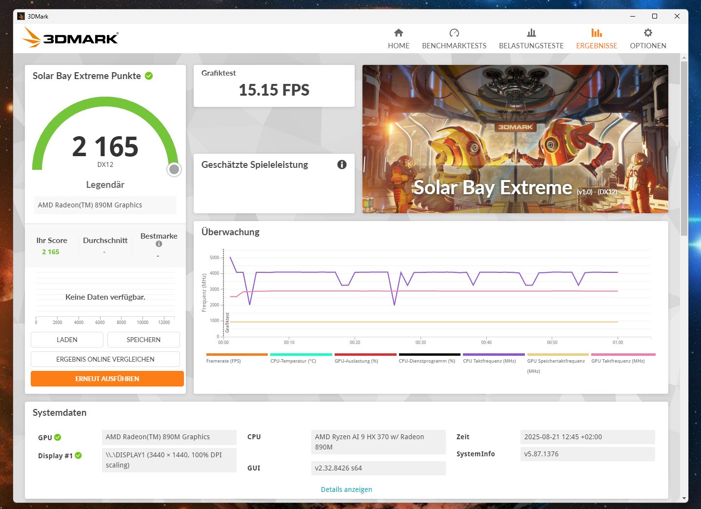Click the Belastungsteste bar chart icon

(x=531, y=33)
